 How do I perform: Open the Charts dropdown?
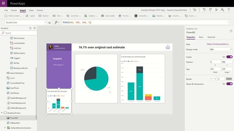175,16
